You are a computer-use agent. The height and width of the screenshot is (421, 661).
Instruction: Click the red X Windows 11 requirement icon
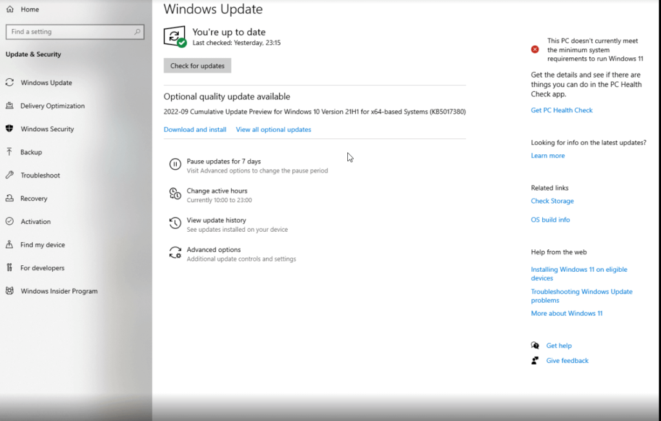pyautogui.click(x=535, y=49)
